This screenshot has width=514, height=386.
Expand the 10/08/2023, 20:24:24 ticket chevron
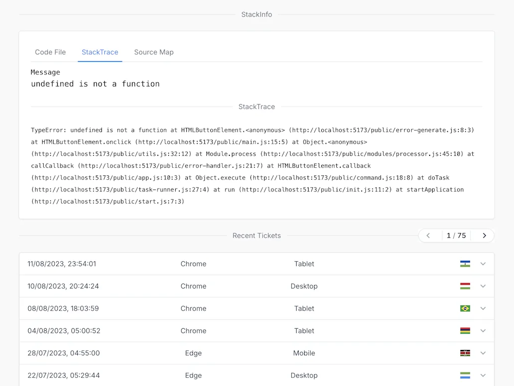tap(483, 286)
